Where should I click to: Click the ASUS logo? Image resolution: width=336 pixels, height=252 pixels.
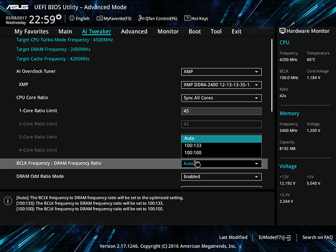[x=17, y=7]
